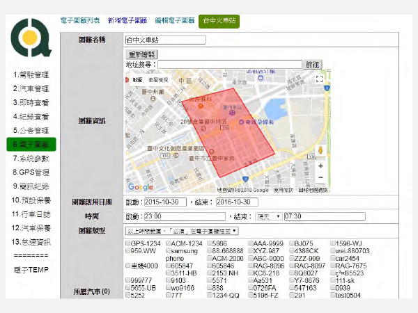Open 7.系統參數 menu item
This screenshot has height=313, width=418.
(x=31, y=159)
